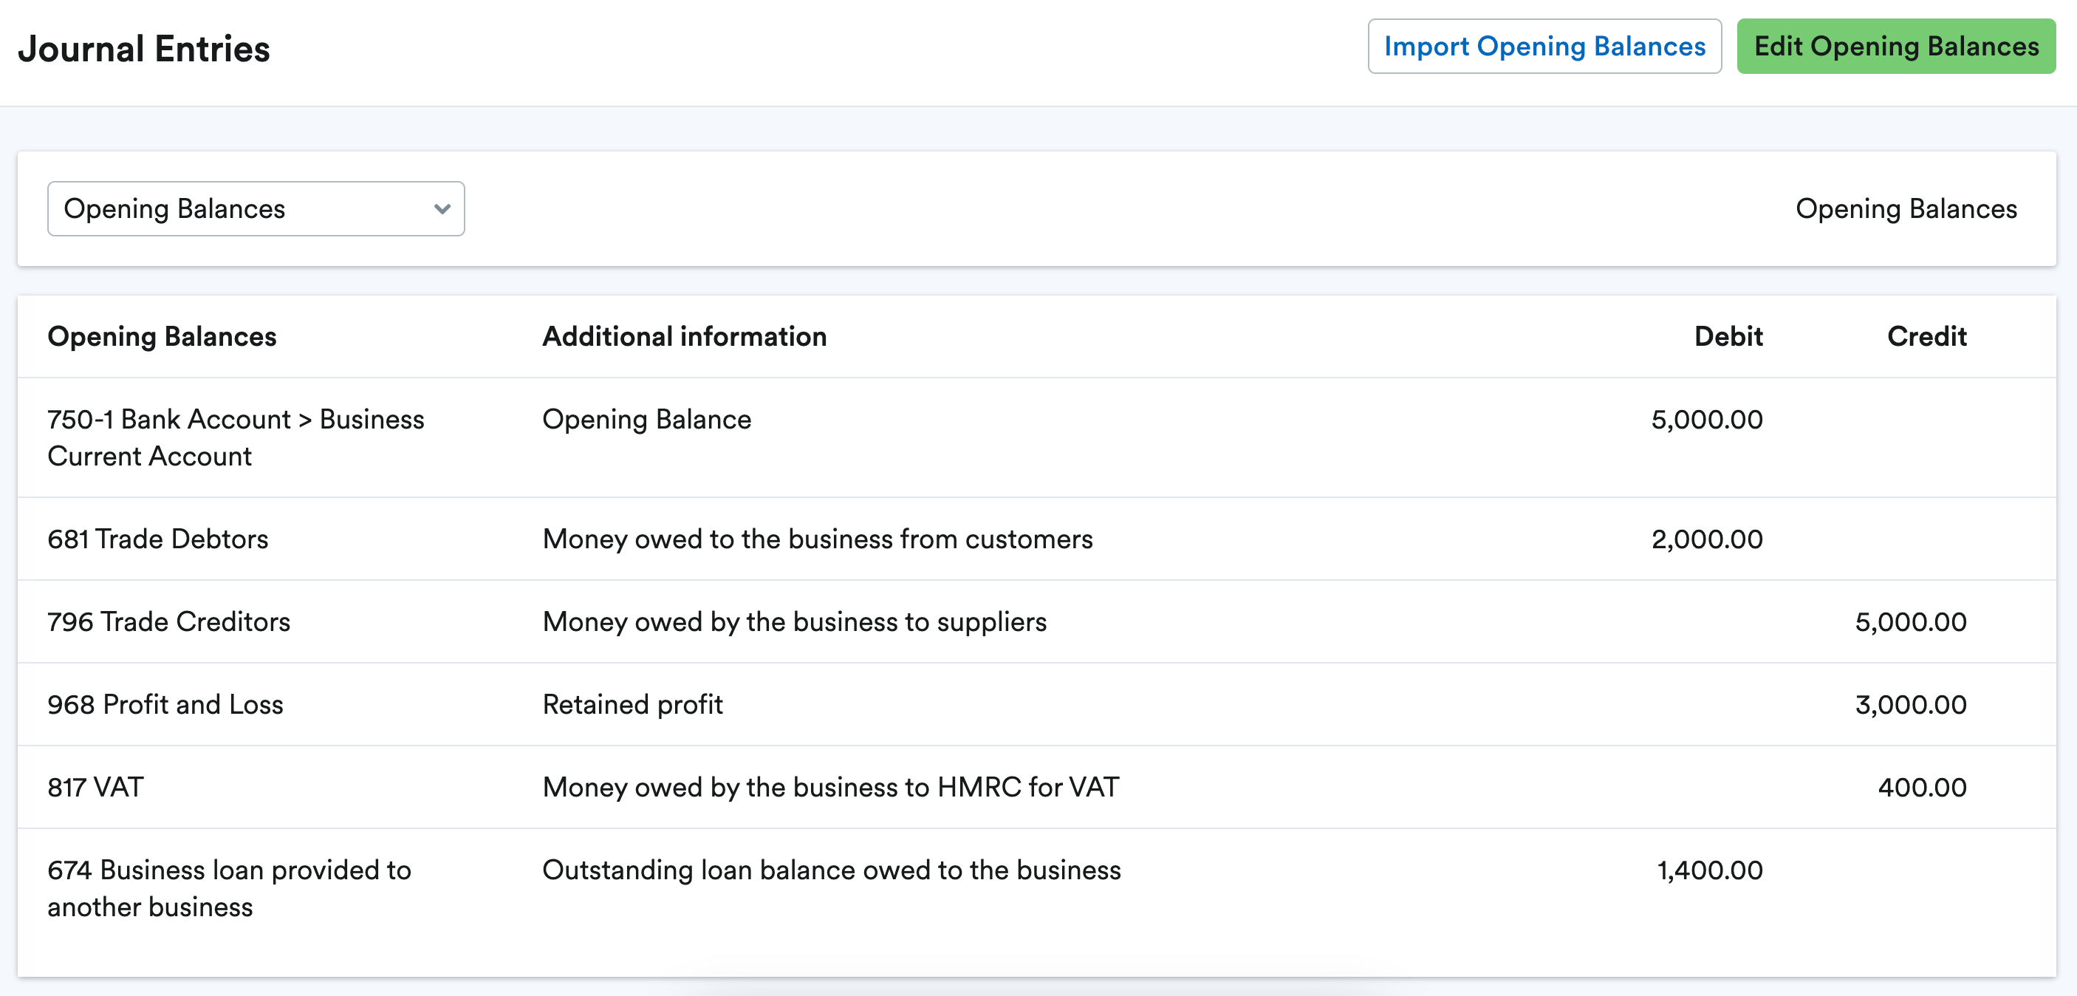
Task: Click the Opening Balances table column header
Action: coord(162,336)
